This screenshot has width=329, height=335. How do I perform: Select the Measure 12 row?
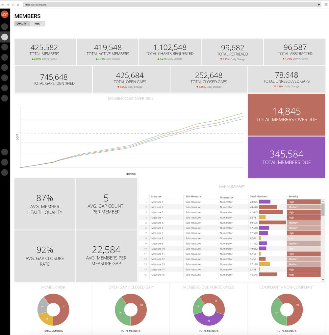[230, 259]
